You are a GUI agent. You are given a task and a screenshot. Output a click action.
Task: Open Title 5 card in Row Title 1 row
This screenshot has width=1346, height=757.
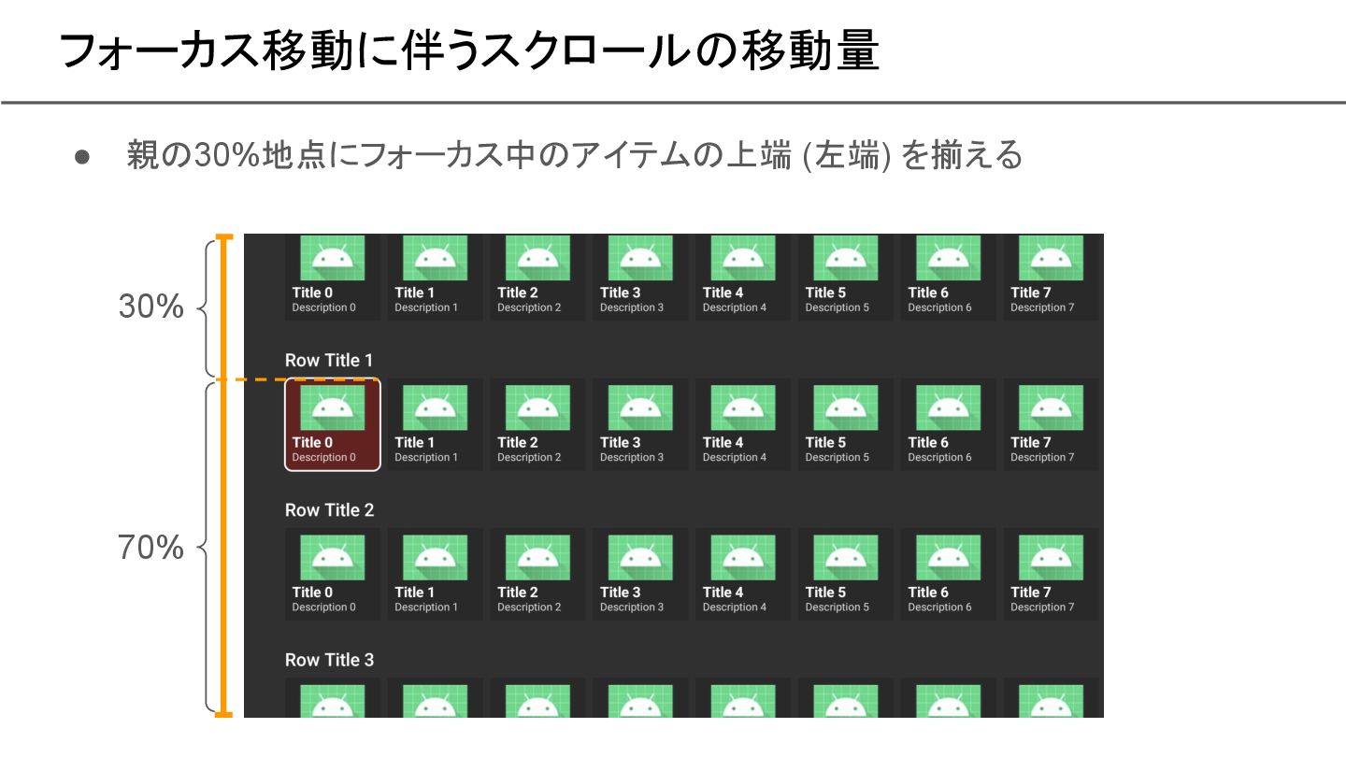pyautogui.click(x=846, y=424)
